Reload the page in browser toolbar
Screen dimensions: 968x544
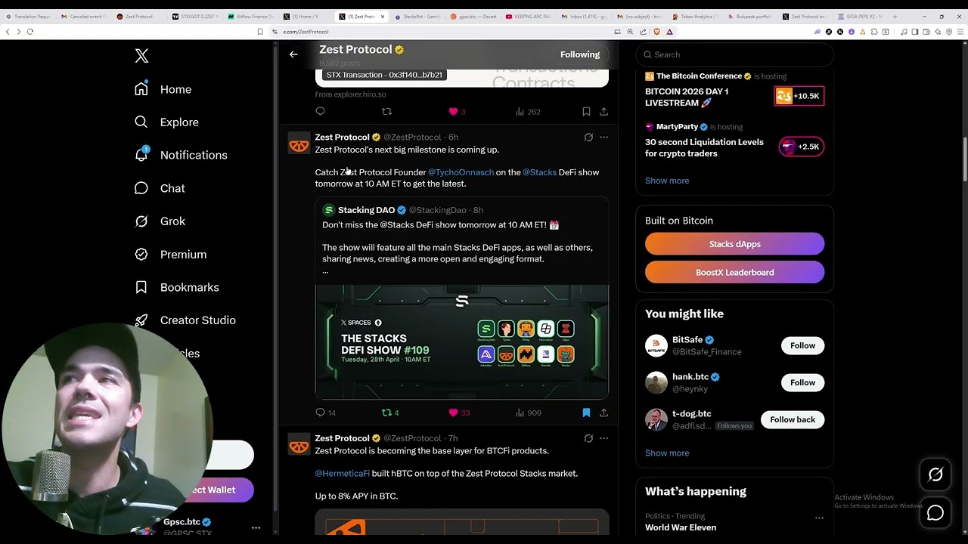click(x=30, y=32)
